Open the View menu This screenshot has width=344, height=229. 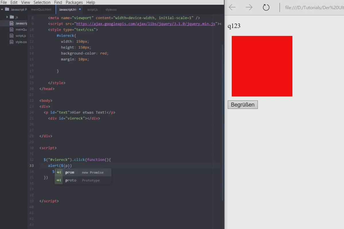26,2
